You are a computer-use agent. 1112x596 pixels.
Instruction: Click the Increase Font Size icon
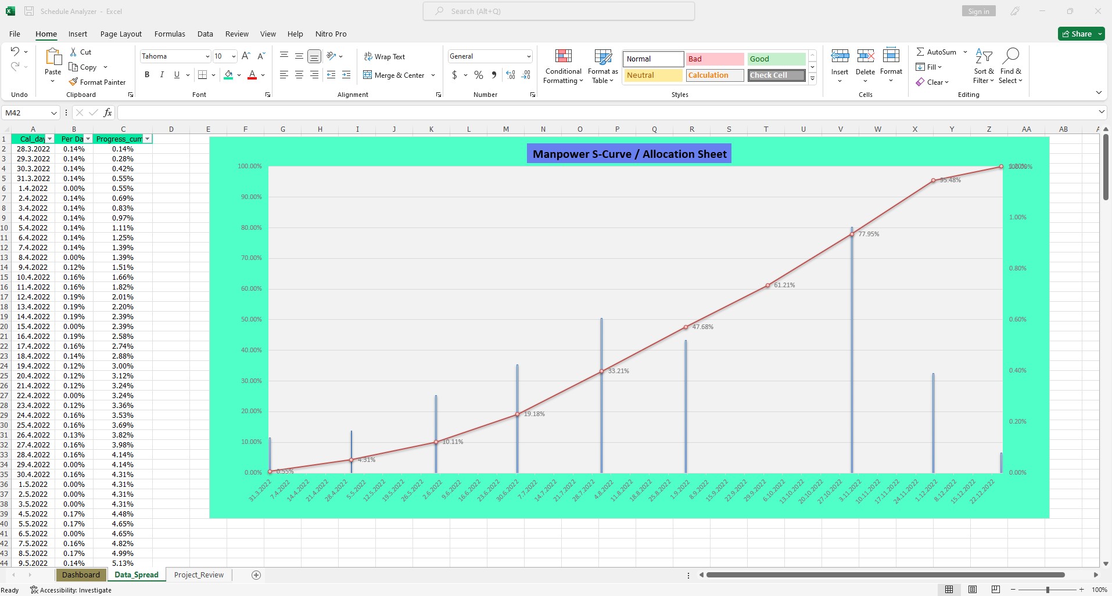click(x=246, y=56)
